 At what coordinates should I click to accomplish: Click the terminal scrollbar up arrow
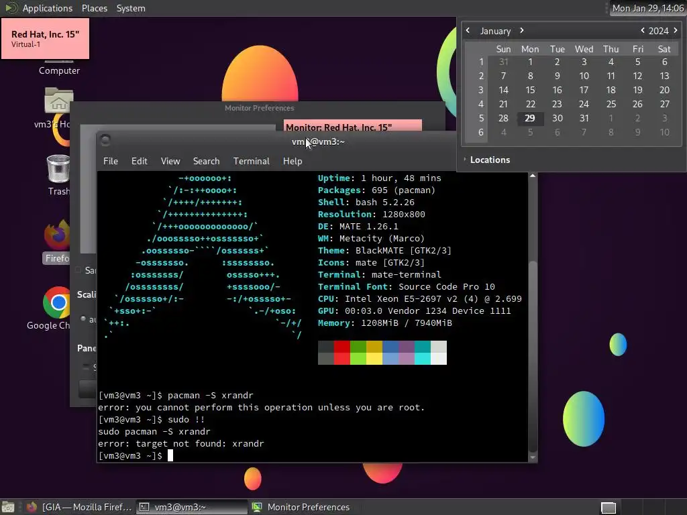click(x=533, y=176)
